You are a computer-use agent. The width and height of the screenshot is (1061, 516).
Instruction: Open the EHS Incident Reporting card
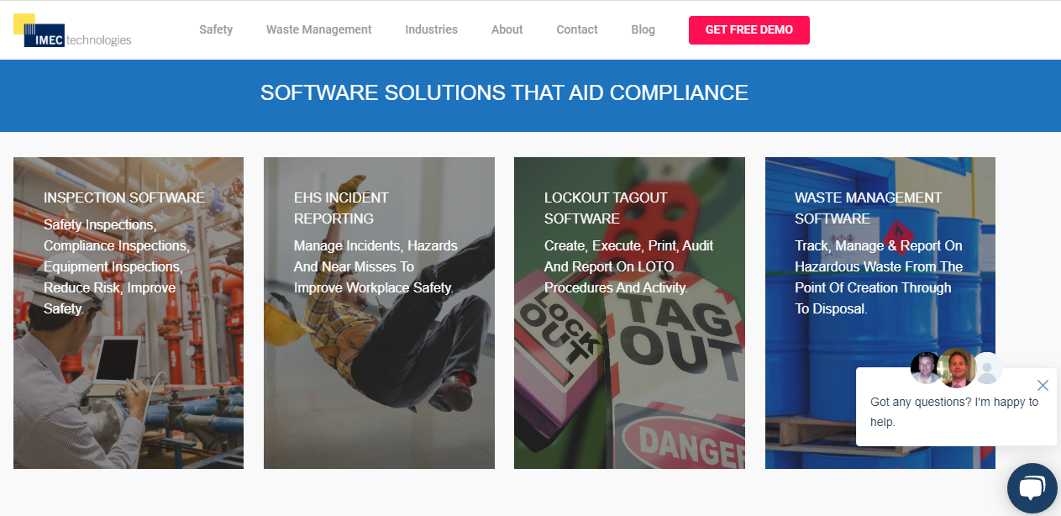(x=379, y=313)
